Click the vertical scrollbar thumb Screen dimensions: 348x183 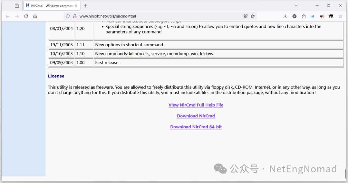tap(345, 173)
